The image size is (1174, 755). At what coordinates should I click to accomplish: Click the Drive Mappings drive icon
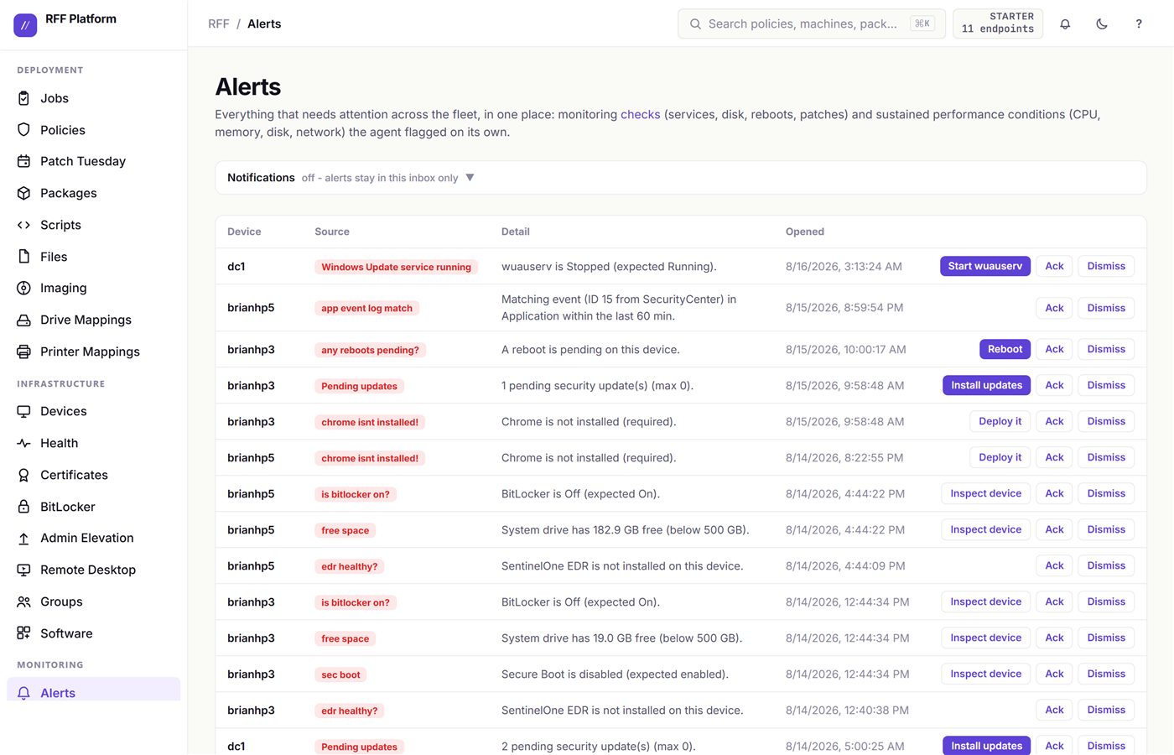click(23, 320)
